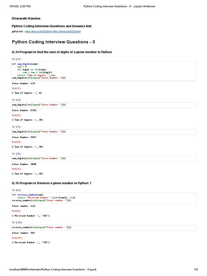Open the github lnkd.in hyperlink

coord(53,31)
